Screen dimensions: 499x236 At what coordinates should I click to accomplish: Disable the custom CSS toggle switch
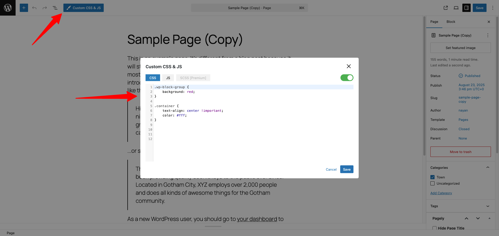tap(347, 78)
